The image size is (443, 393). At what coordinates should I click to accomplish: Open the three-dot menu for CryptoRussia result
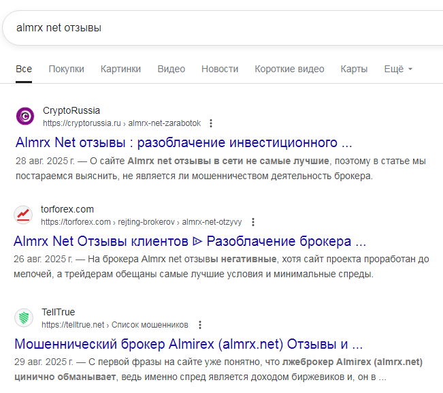click(211, 123)
